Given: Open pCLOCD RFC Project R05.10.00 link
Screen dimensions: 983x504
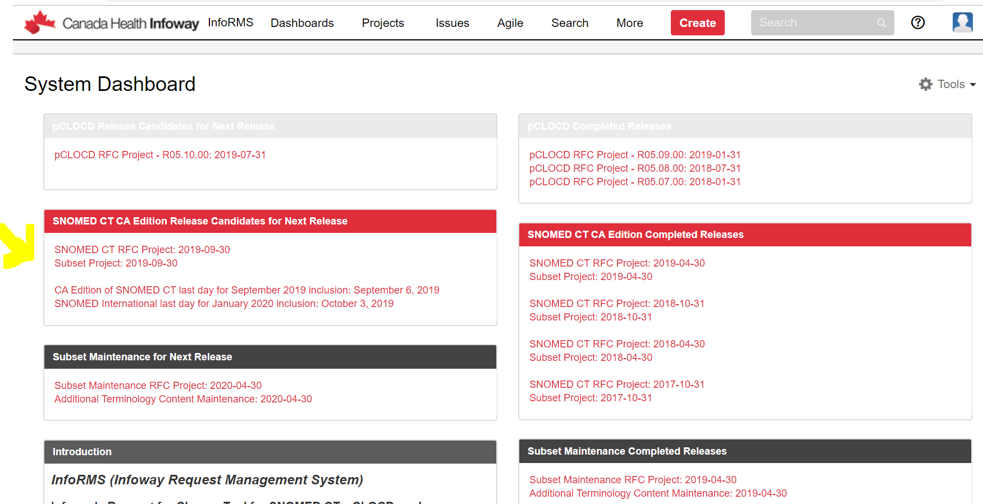Looking at the screenshot, I should (x=160, y=155).
